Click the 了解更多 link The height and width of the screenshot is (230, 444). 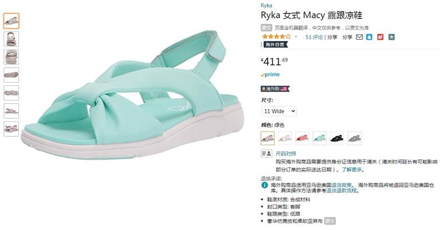[352, 169]
